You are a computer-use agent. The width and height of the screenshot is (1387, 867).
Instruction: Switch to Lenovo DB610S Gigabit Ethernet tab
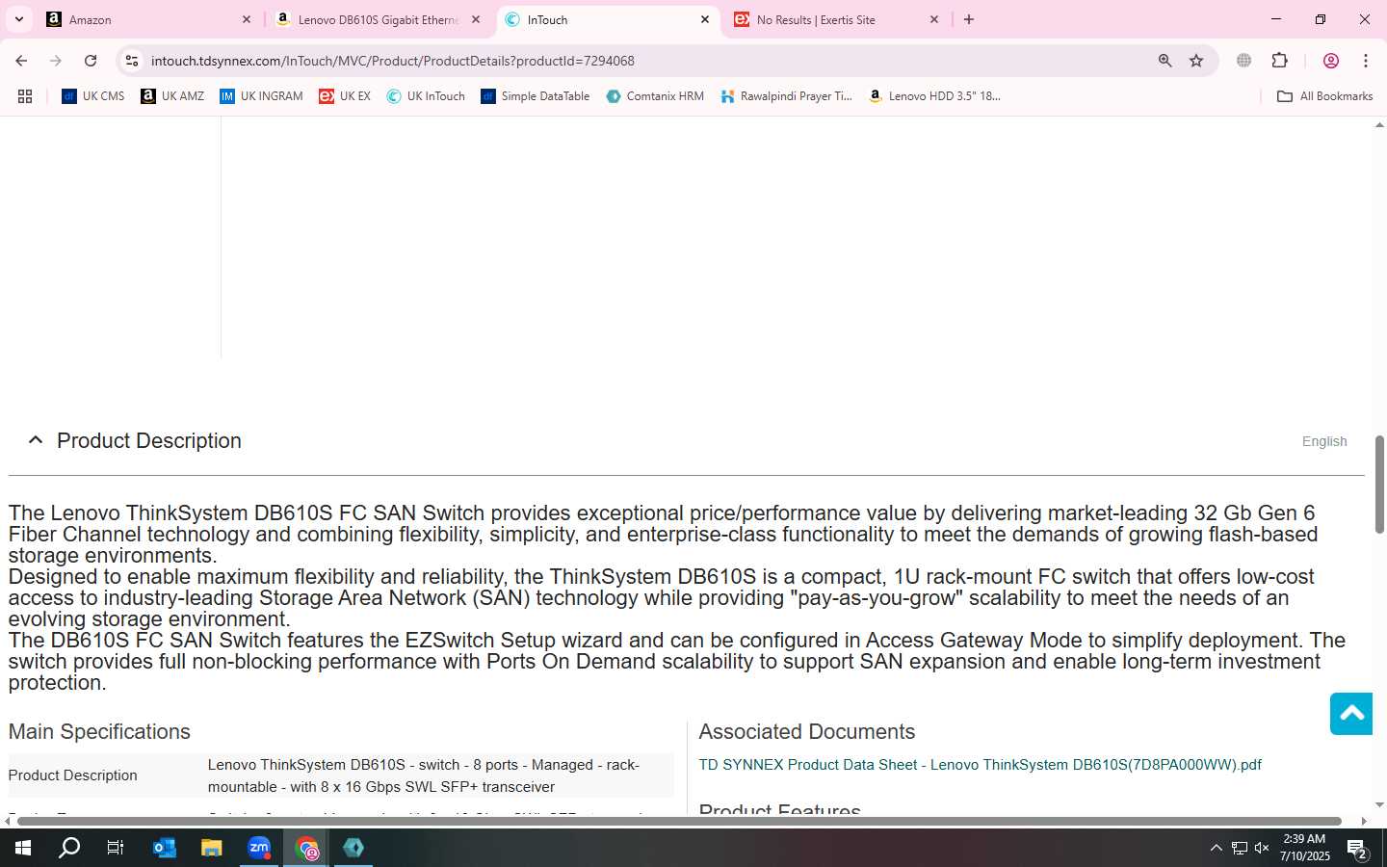click(377, 19)
